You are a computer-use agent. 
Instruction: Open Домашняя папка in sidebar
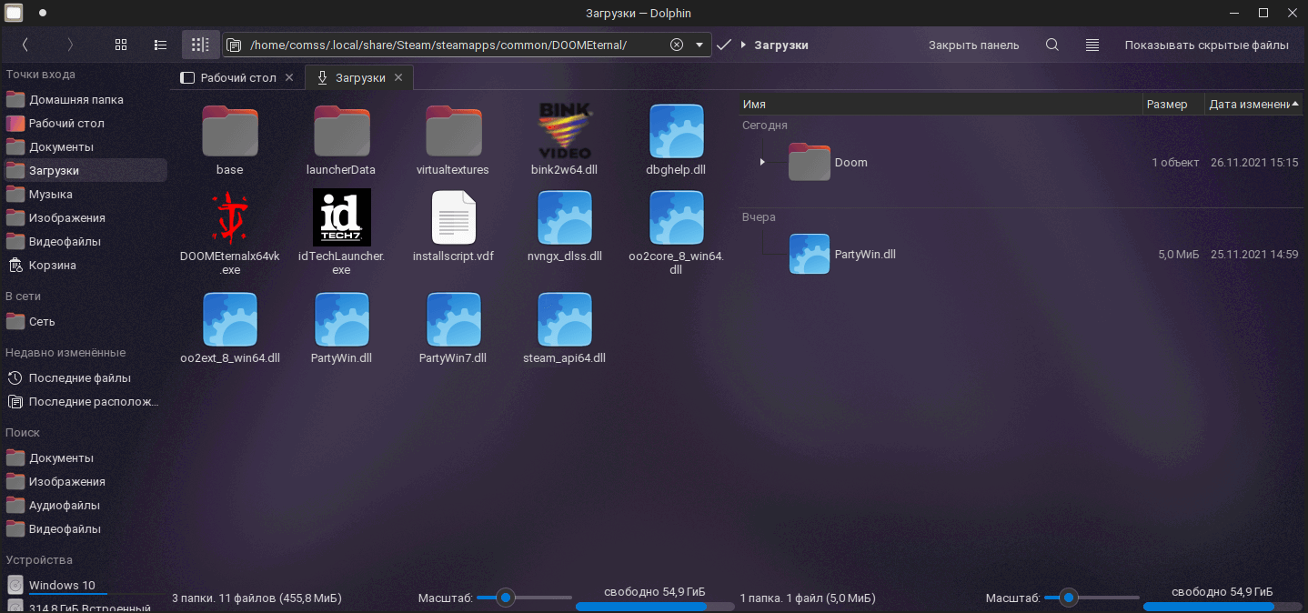click(84, 100)
